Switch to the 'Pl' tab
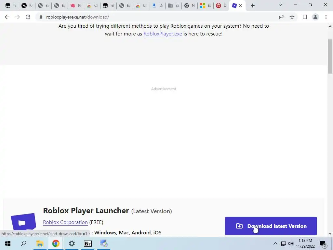333x250 pixels. tap(76, 6)
